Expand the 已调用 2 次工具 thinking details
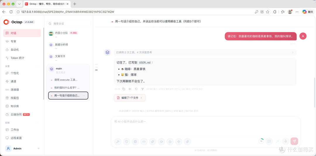 click(205, 52)
